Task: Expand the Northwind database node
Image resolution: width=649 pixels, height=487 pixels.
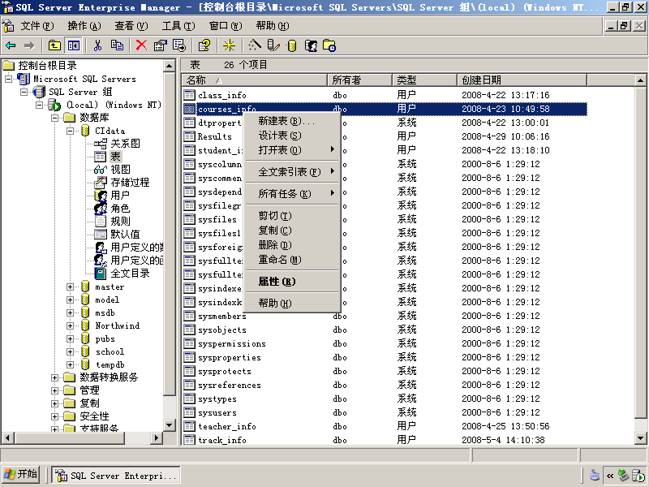Action: point(70,325)
